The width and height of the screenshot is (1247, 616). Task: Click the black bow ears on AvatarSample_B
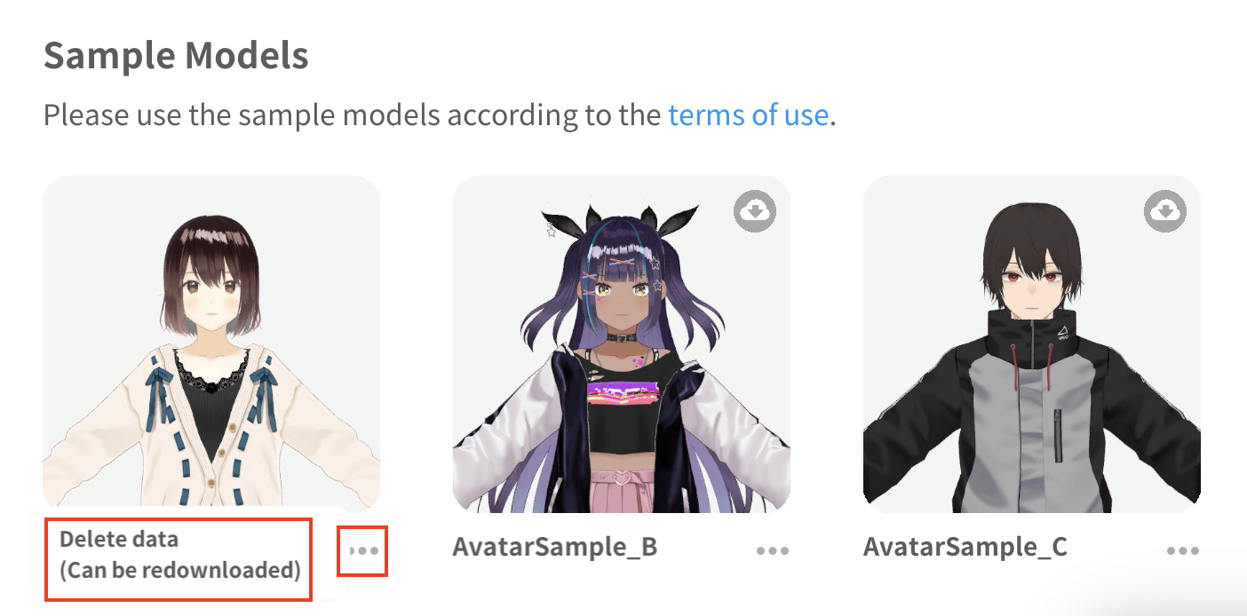coord(622,216)
